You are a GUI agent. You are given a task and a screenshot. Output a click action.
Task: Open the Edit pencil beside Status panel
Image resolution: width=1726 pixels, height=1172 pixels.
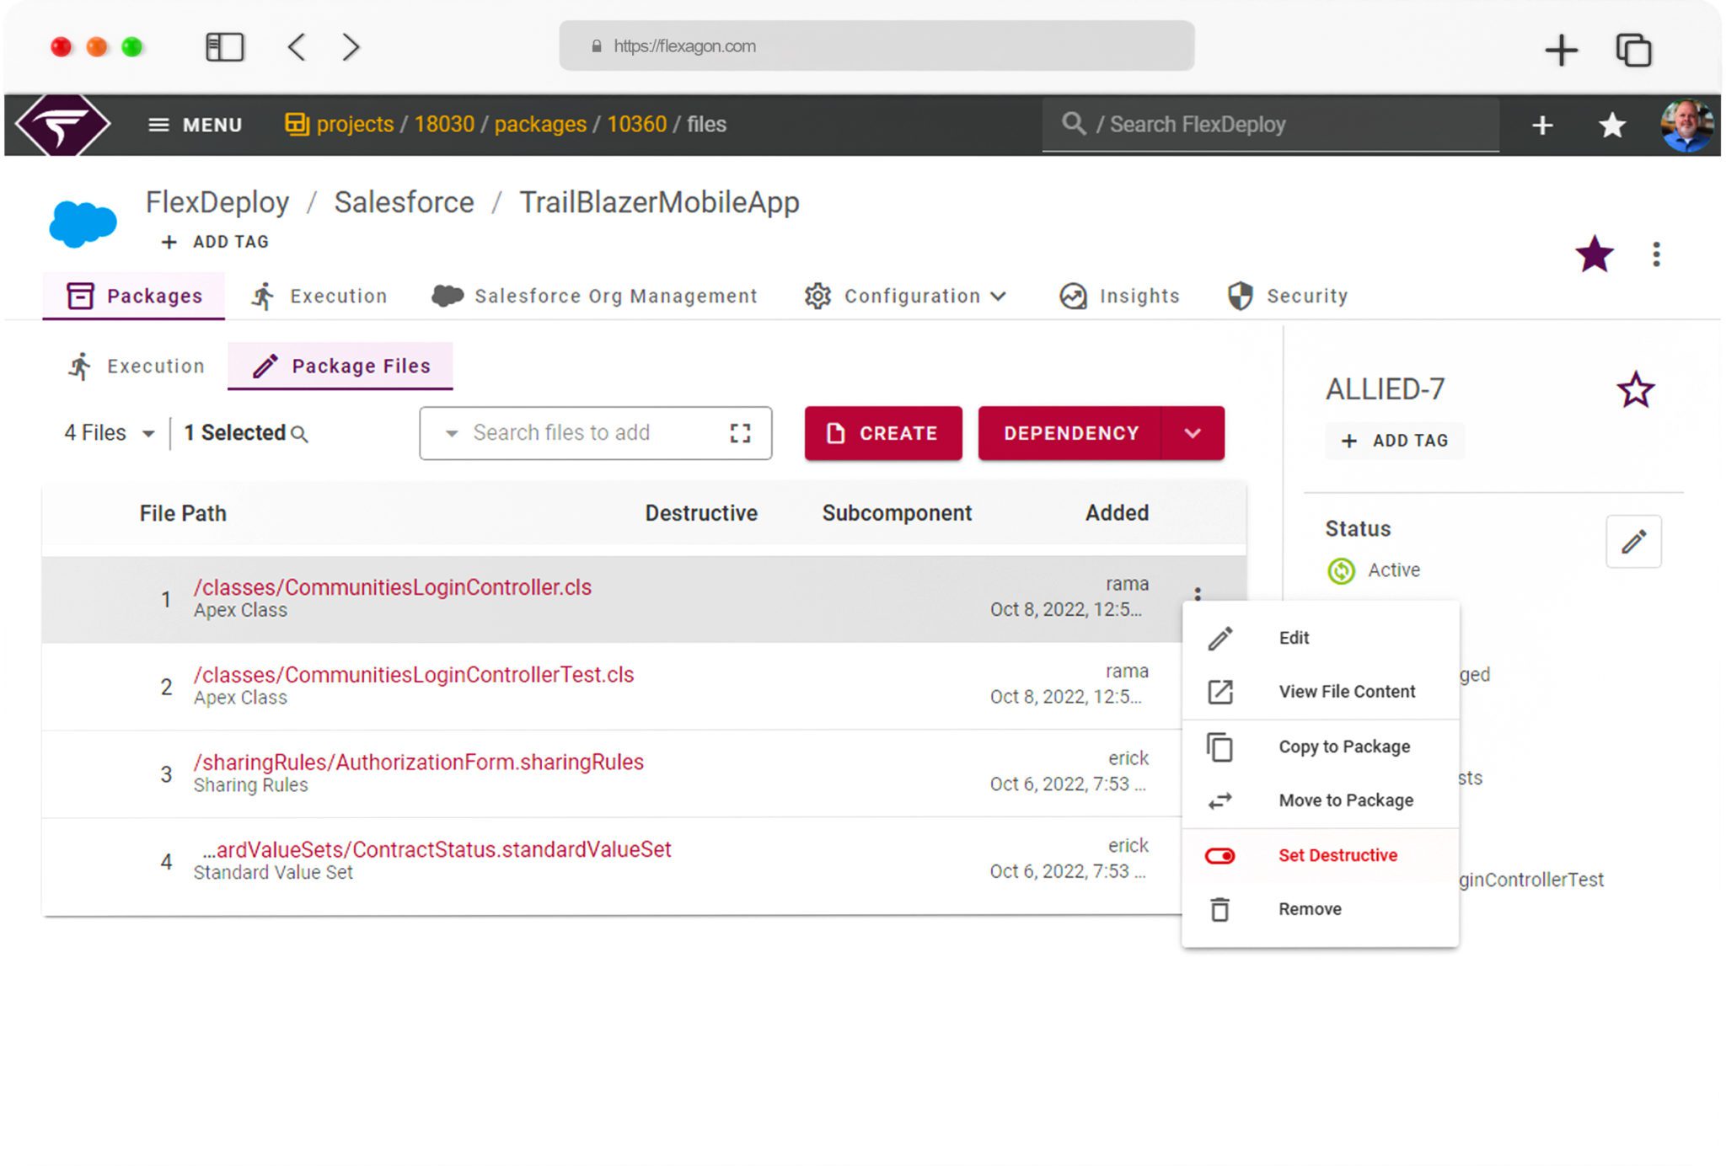[x=1633, y=542]
